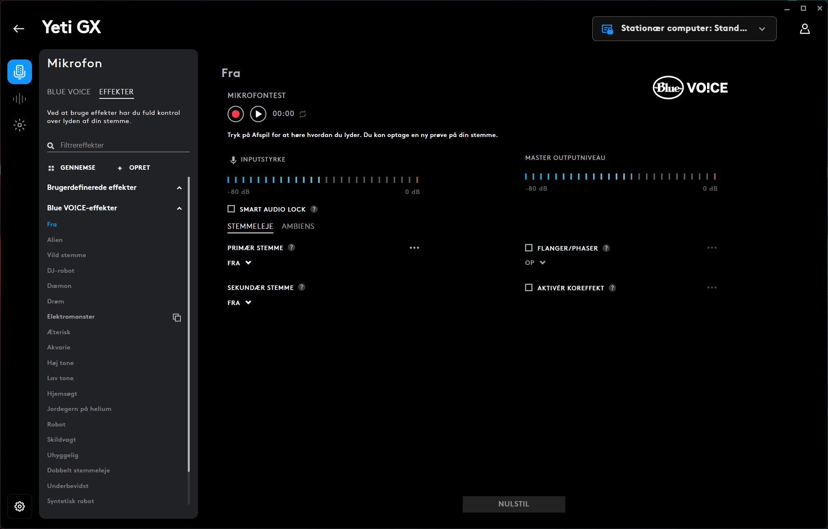
Task: Start recording a microphone test
Action: pos(236,114)
